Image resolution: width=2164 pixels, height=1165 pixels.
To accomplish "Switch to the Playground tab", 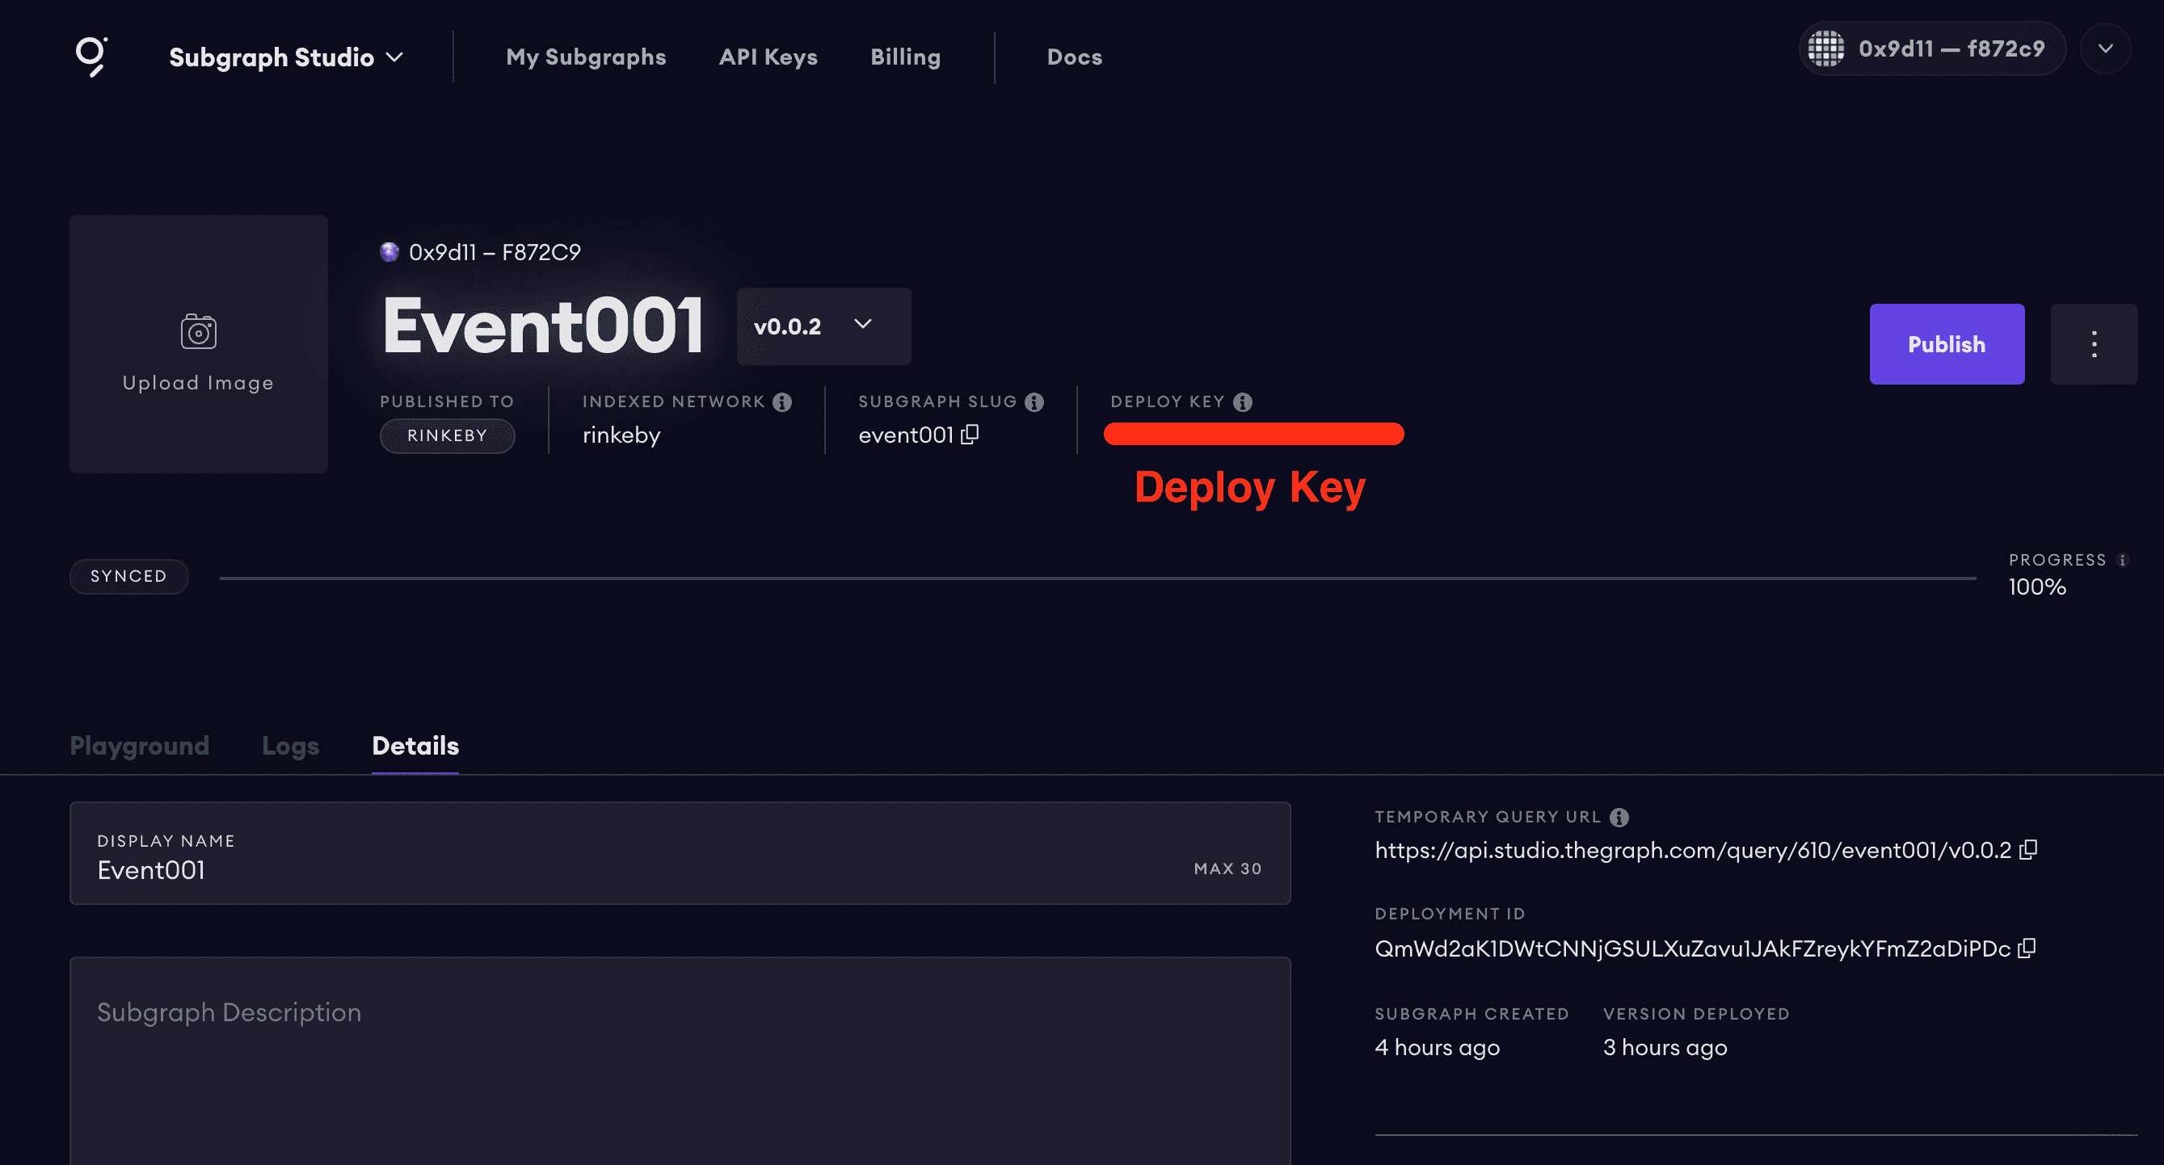I will tap(140, 746).
